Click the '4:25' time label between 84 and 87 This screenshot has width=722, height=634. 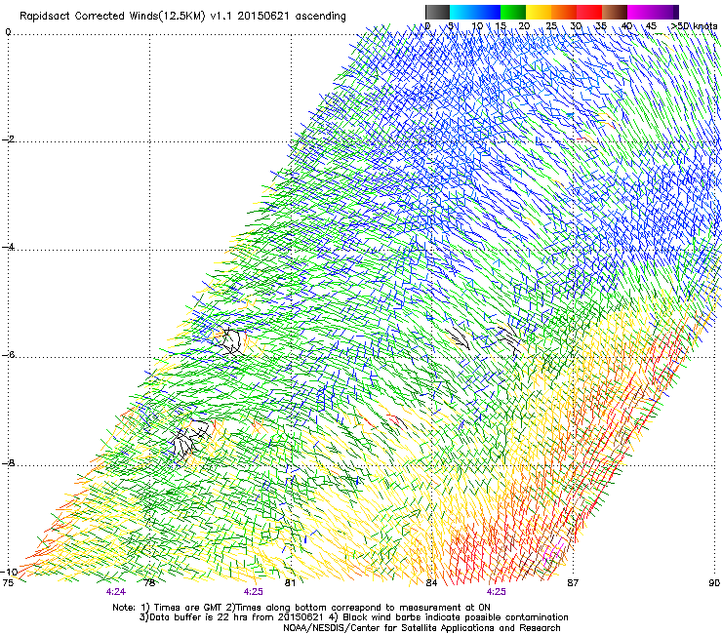[x=496, y=592]
